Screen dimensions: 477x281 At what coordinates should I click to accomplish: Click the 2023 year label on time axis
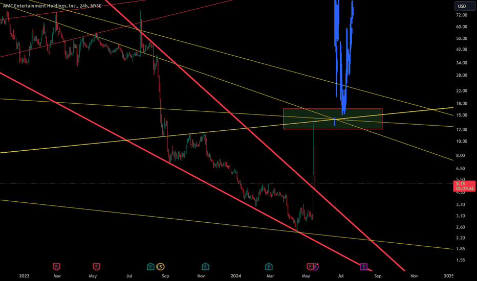25,276
